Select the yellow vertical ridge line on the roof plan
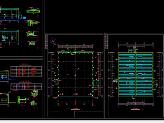The width and height of the screenshot is (164, 123). [136, 74]
